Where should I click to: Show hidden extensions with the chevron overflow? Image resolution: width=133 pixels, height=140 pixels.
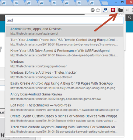(127, 10)
